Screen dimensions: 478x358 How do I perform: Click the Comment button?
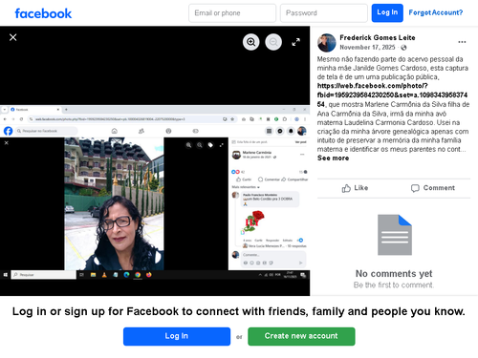coord(433,188)
